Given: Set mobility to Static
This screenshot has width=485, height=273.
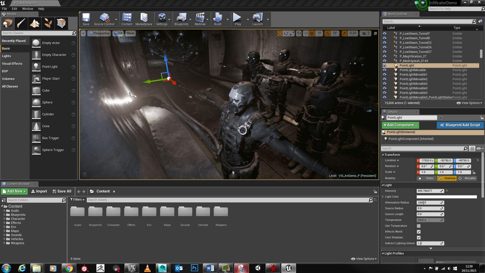Looking at the screenshot, I should [x=427, y=178].
